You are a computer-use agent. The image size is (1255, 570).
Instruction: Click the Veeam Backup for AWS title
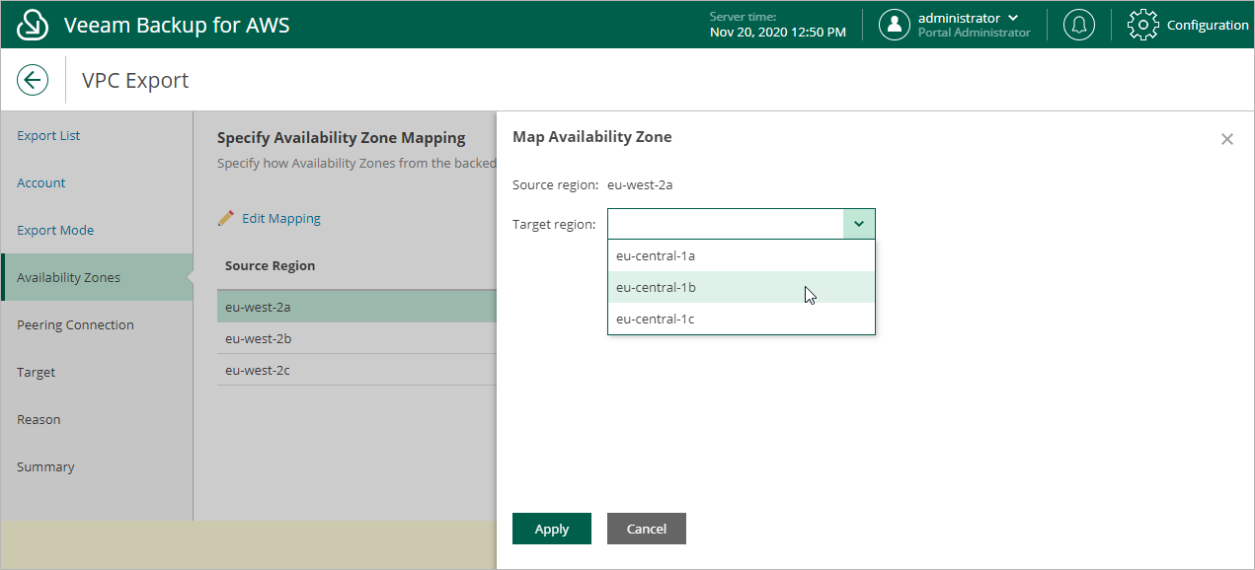(177, 25)
